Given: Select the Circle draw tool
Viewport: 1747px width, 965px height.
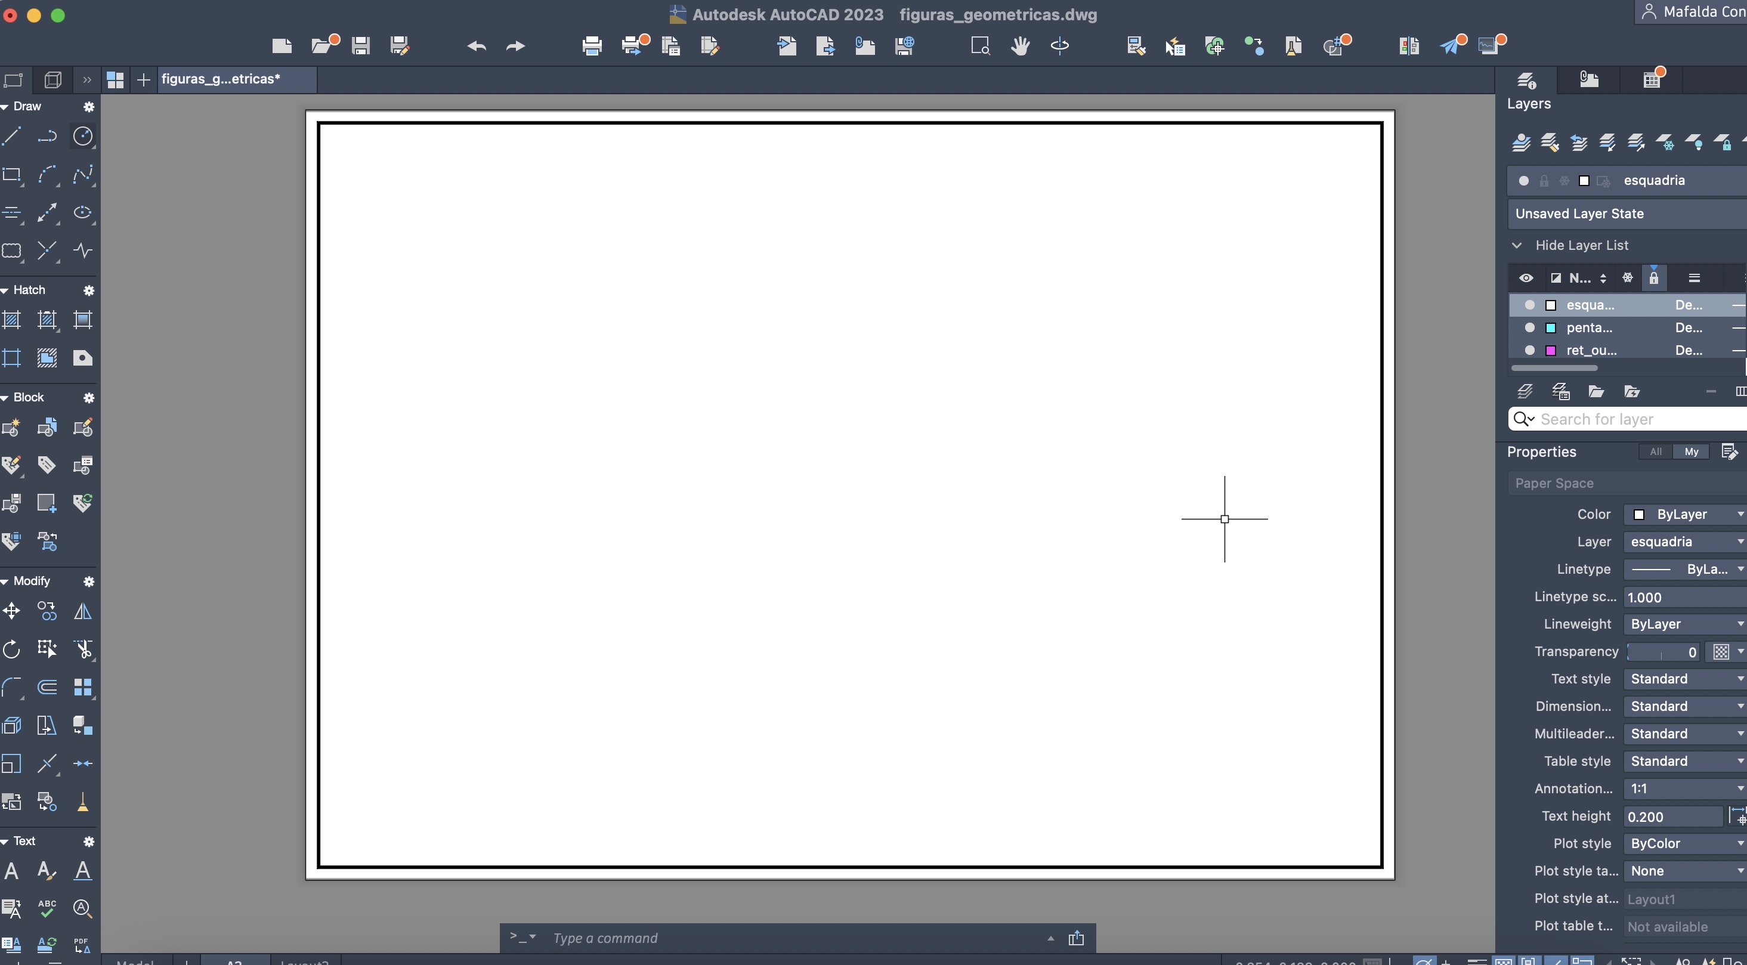Looking at the screenshot, I should tap(83, 137).
